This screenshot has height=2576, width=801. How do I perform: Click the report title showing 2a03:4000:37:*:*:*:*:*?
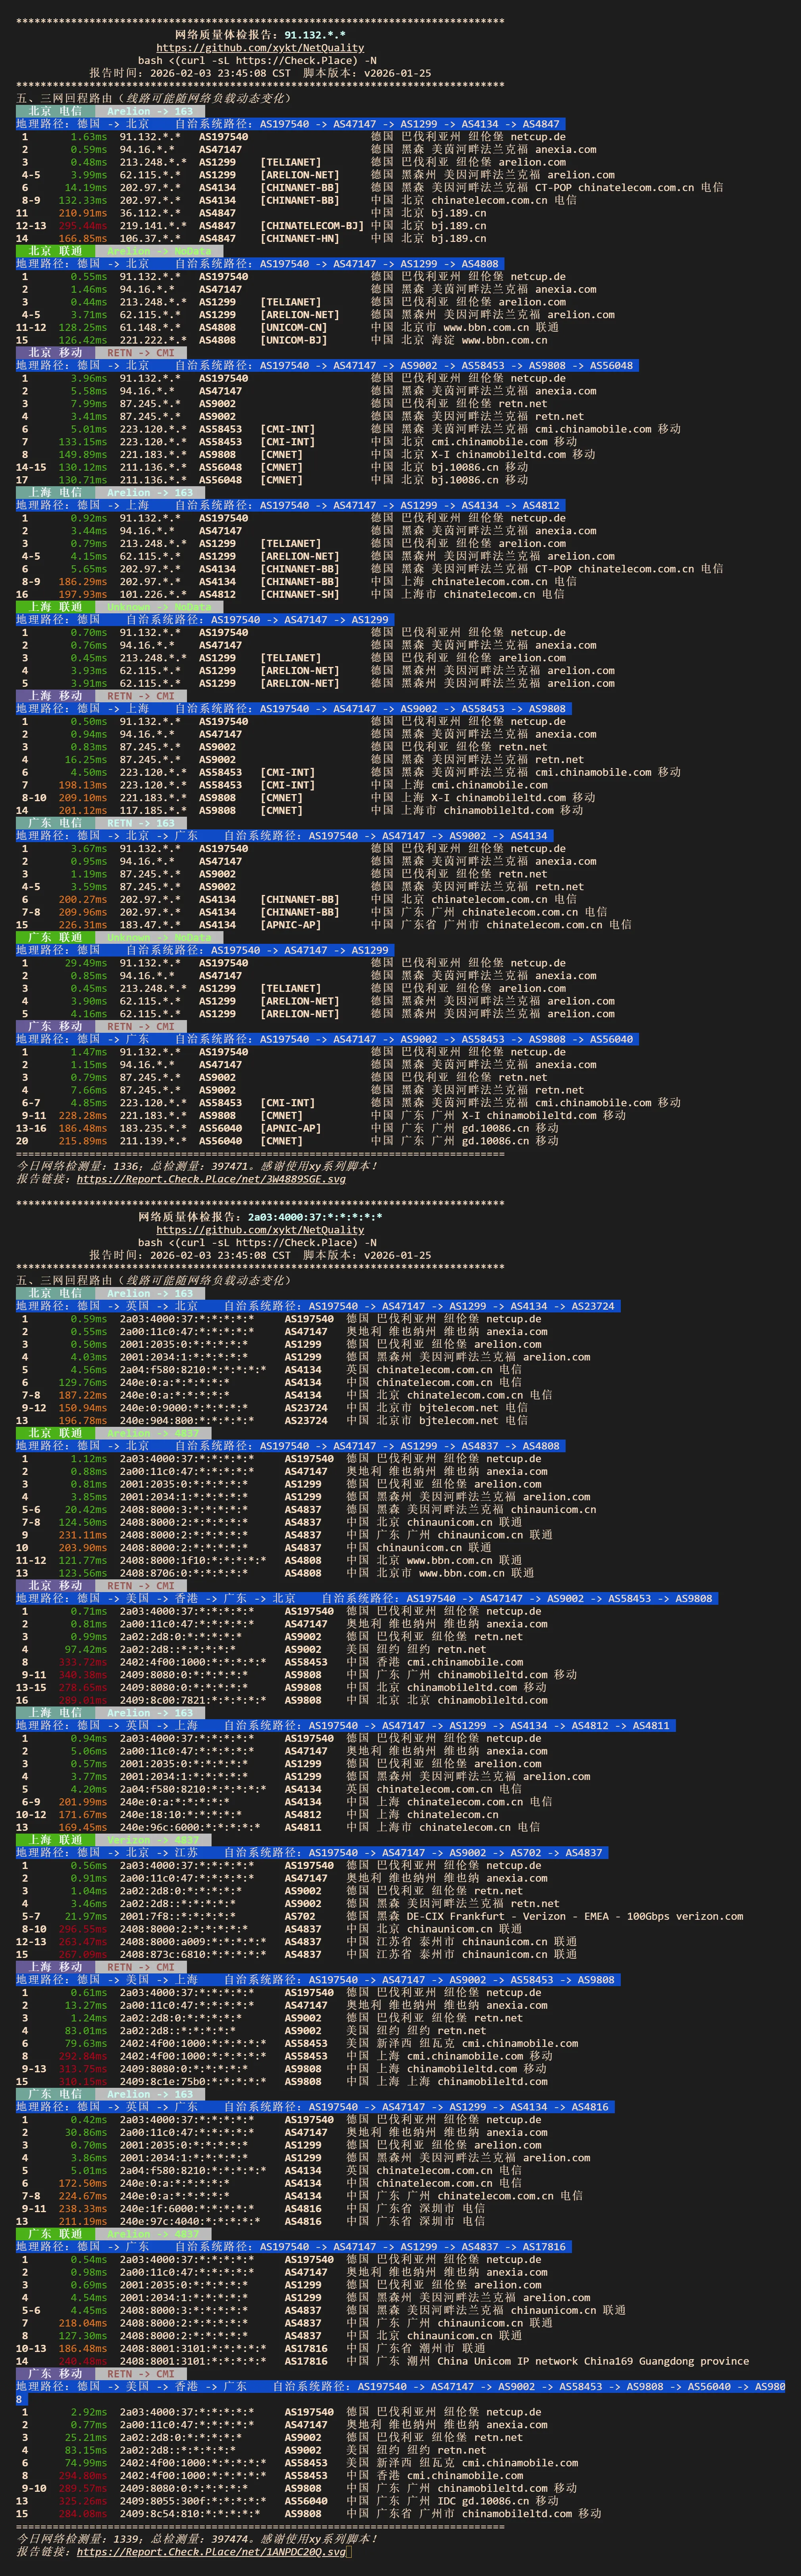[x=260, y=1217]
